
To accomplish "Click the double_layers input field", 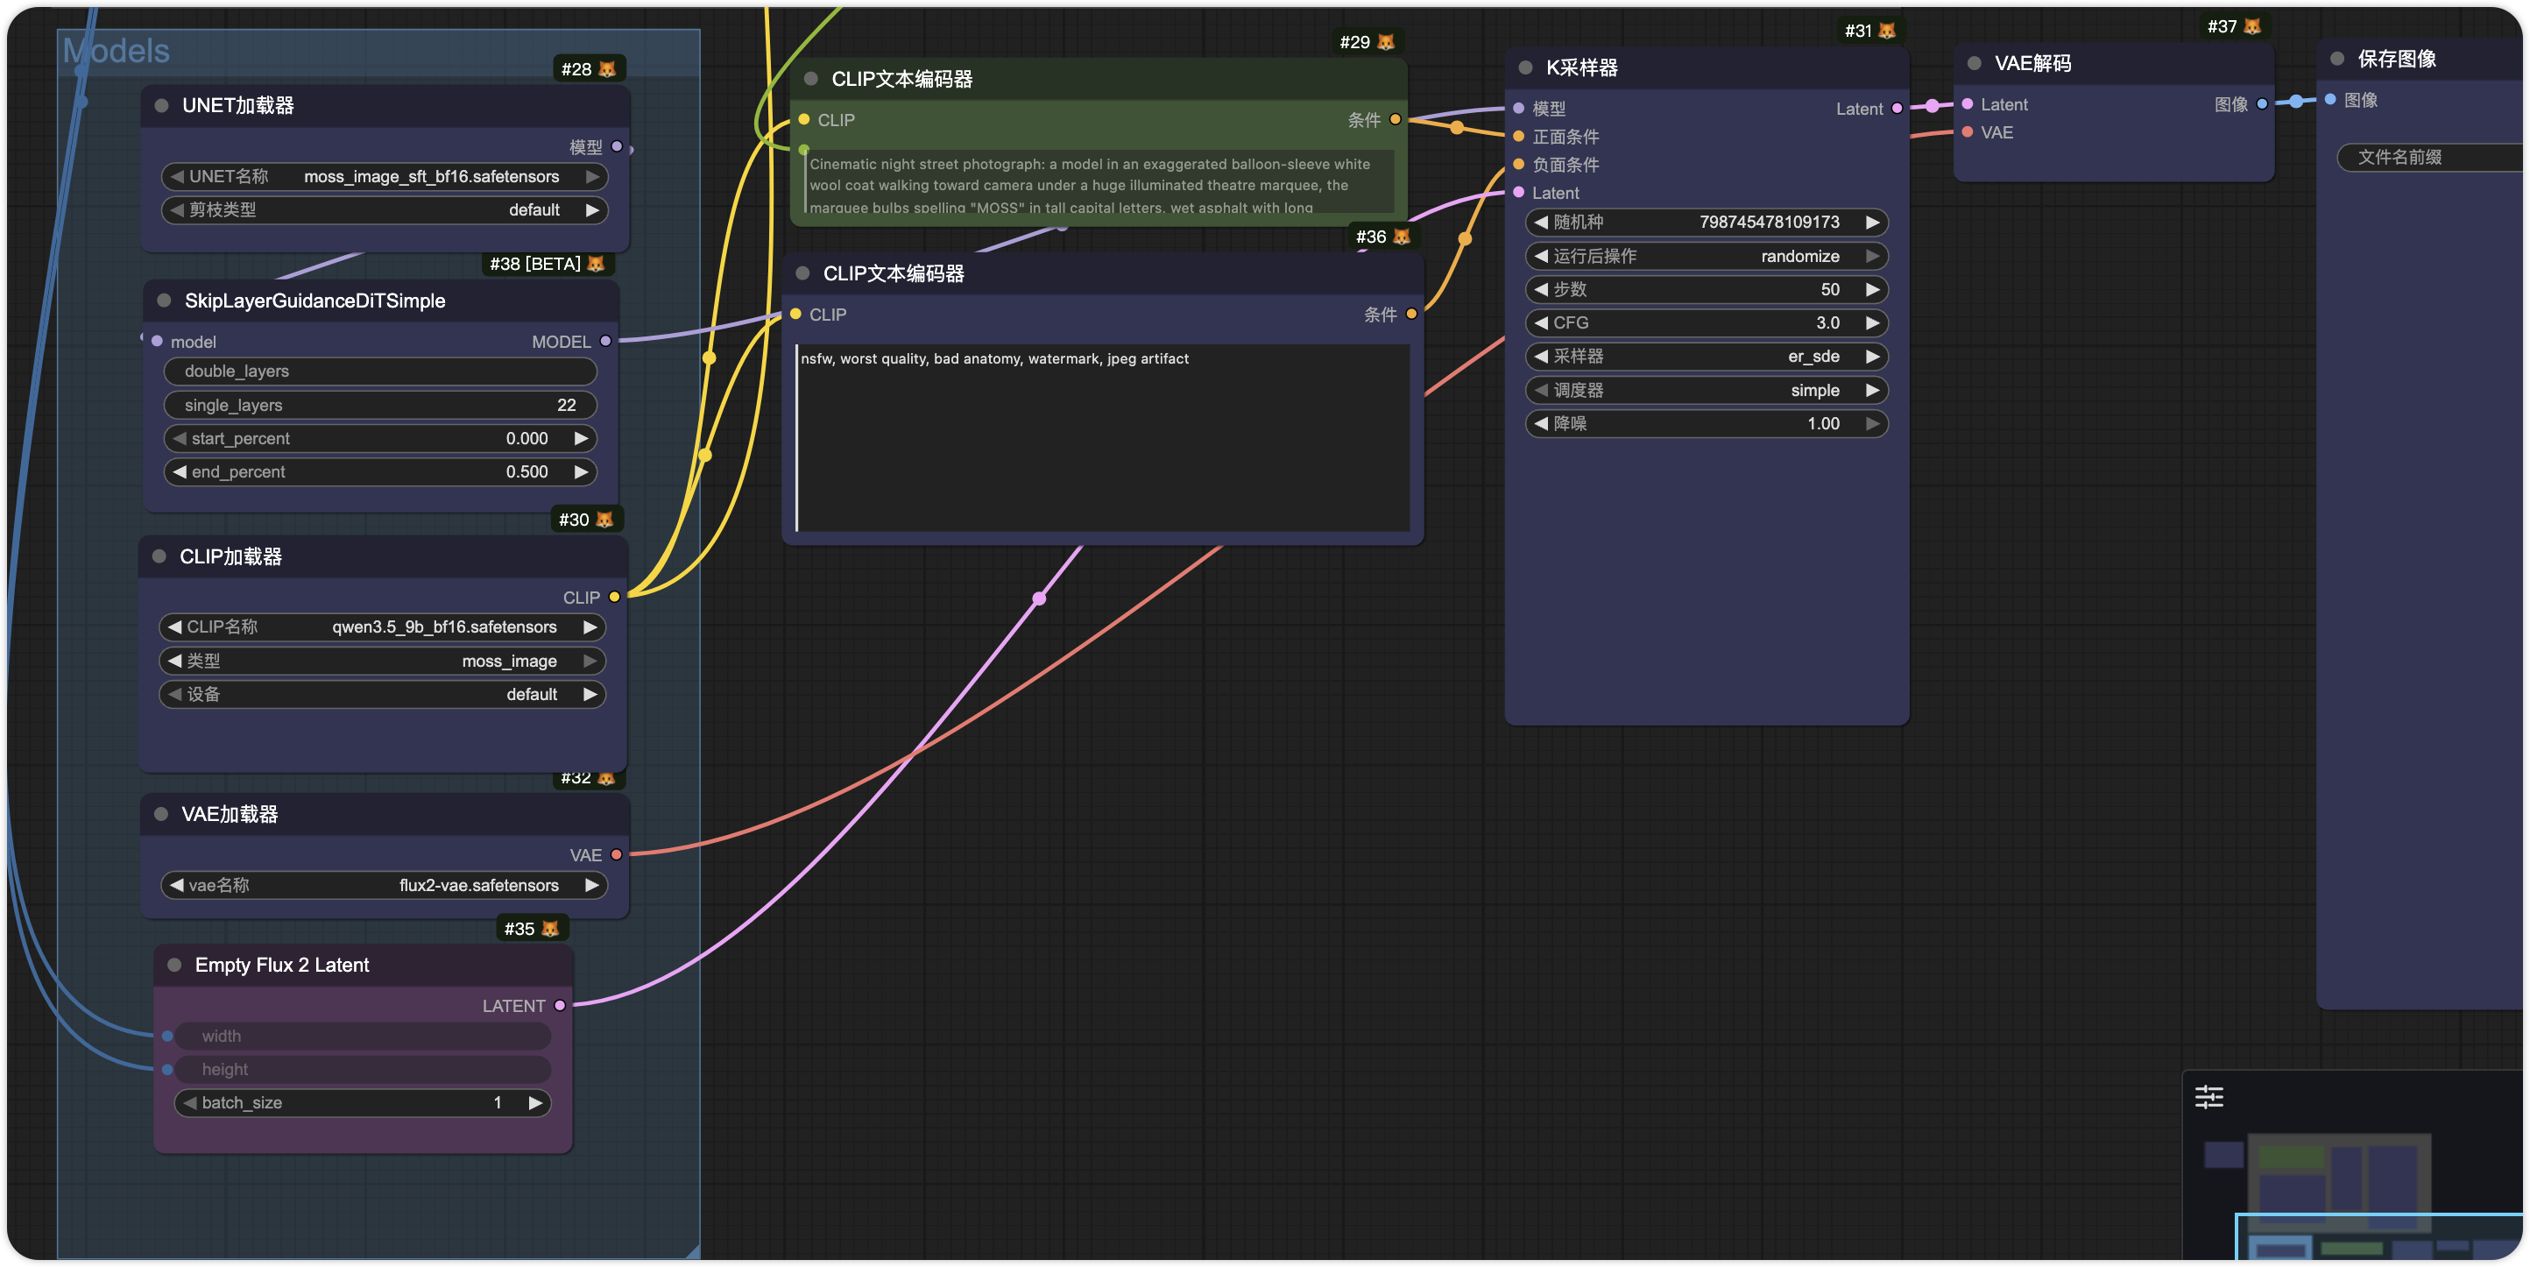I will coord(379,372).
